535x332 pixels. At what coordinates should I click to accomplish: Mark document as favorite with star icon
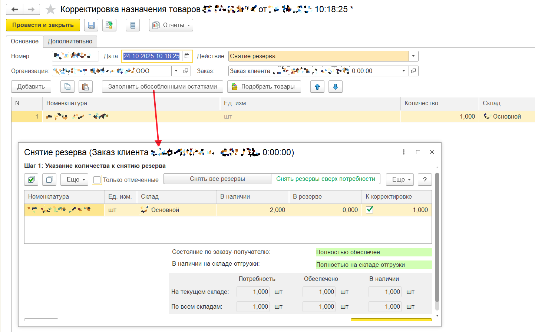[x=50, y=10]
